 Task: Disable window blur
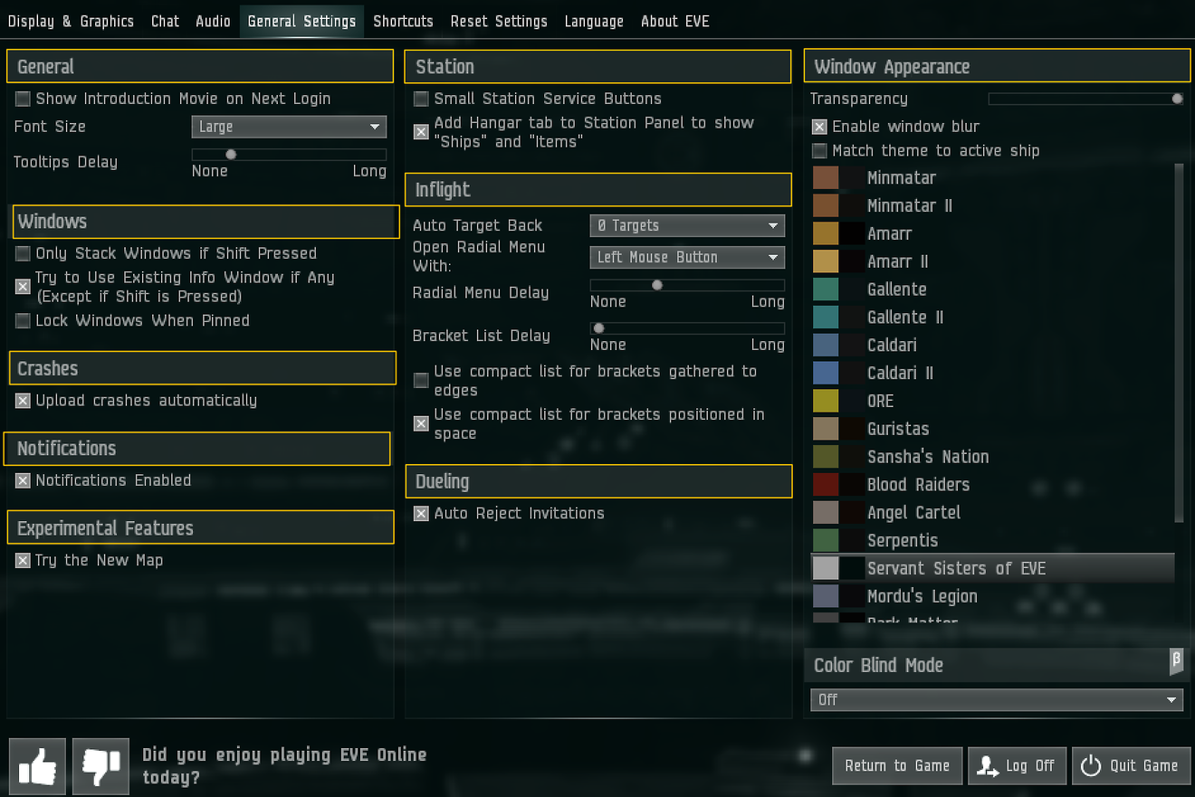pos(818,126)
